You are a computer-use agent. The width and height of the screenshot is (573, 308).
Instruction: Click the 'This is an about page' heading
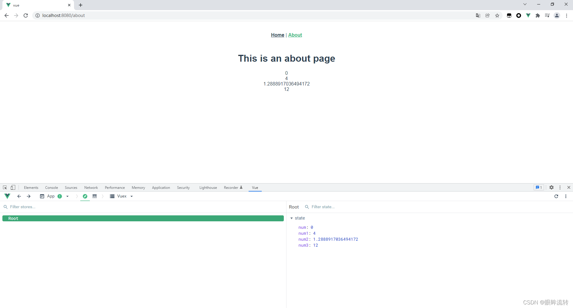pyautogui.click(x=286, y=58)
